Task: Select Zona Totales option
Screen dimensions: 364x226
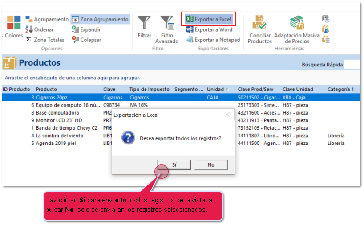Action: (45, 40)
